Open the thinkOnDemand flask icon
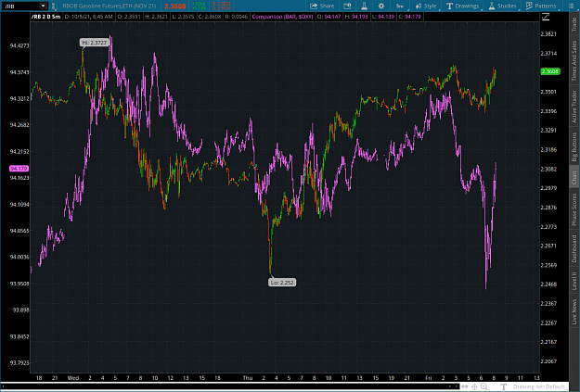580x392 pixels. click(x=364, y=6)
